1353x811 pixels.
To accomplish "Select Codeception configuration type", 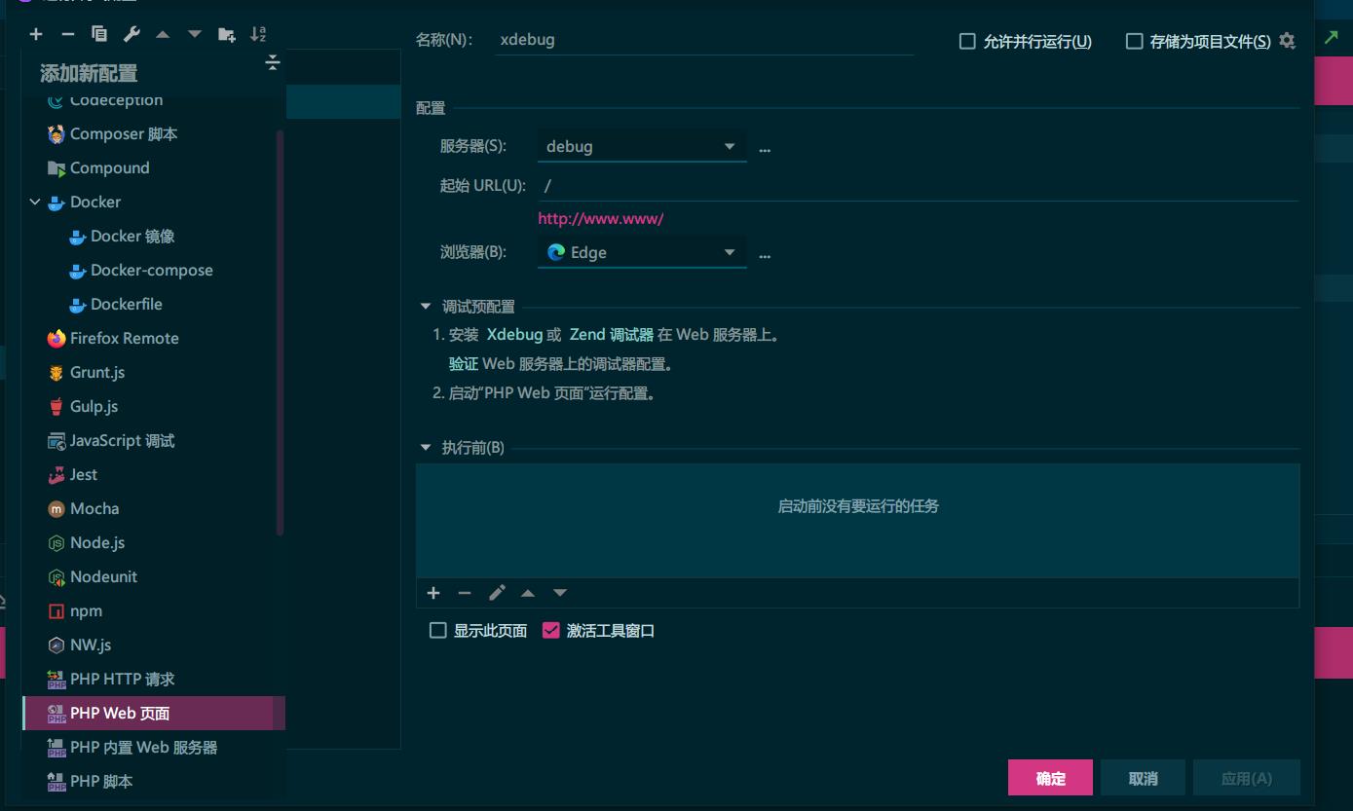I will [x=154, y=101].
